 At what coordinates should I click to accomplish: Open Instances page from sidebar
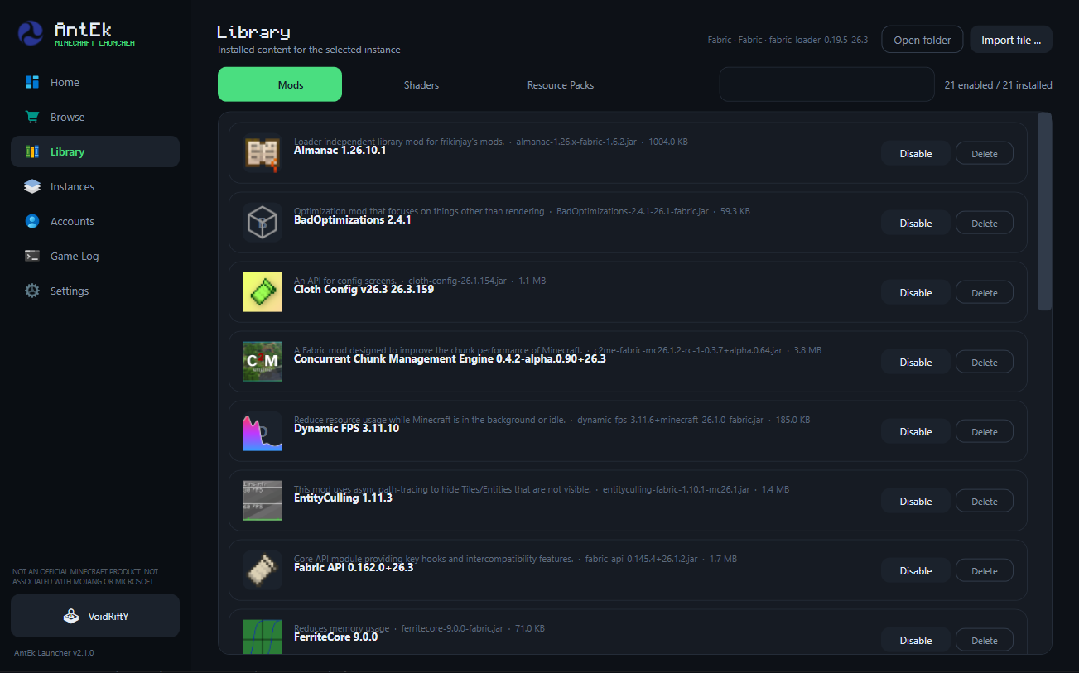tap(95, 186)
